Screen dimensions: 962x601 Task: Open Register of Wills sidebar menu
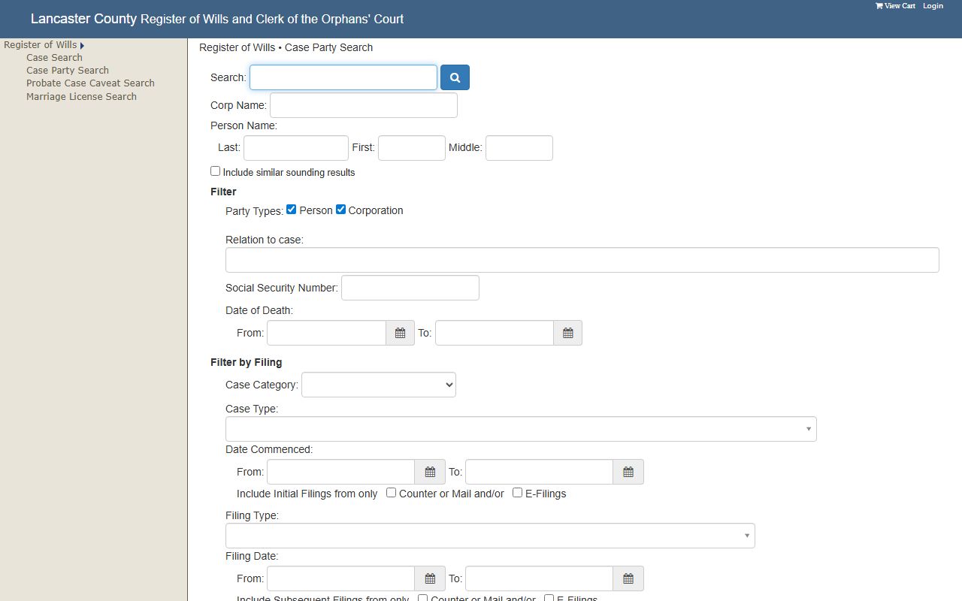click(x=41, y=45)
